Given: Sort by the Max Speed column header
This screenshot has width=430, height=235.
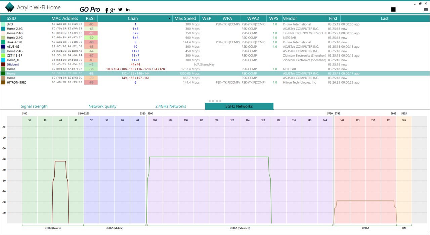Looking at the screenshot, I should (x=185, y=18).
